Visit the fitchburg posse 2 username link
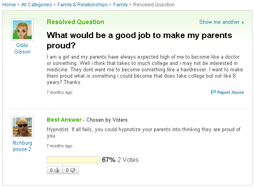The height and width of the screenshot is (187, 254). (22, 146)
